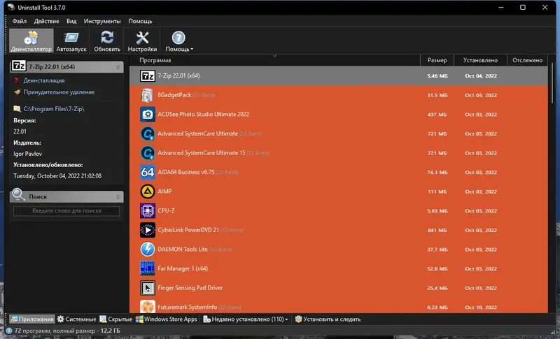
Task: Open the Деинсталлятор toolbar section
Action: pyautogui.click(x=31, y=41)
